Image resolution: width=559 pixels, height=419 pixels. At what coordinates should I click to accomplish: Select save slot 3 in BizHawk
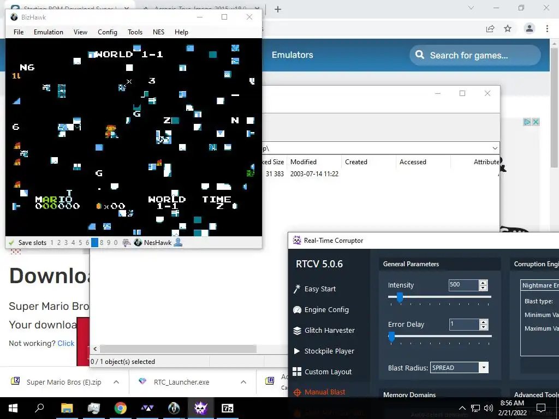[x=66, y=243]
